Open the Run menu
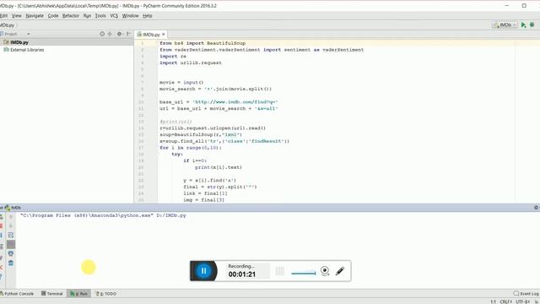540x304 pixels. coord(88,16)
